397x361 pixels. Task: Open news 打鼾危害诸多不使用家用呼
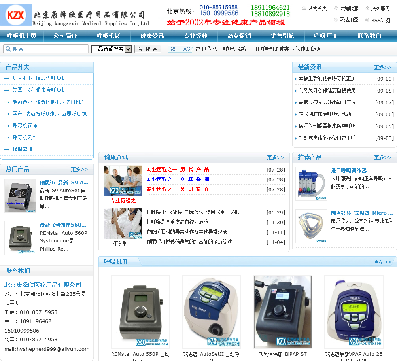[x=327, y=138]
